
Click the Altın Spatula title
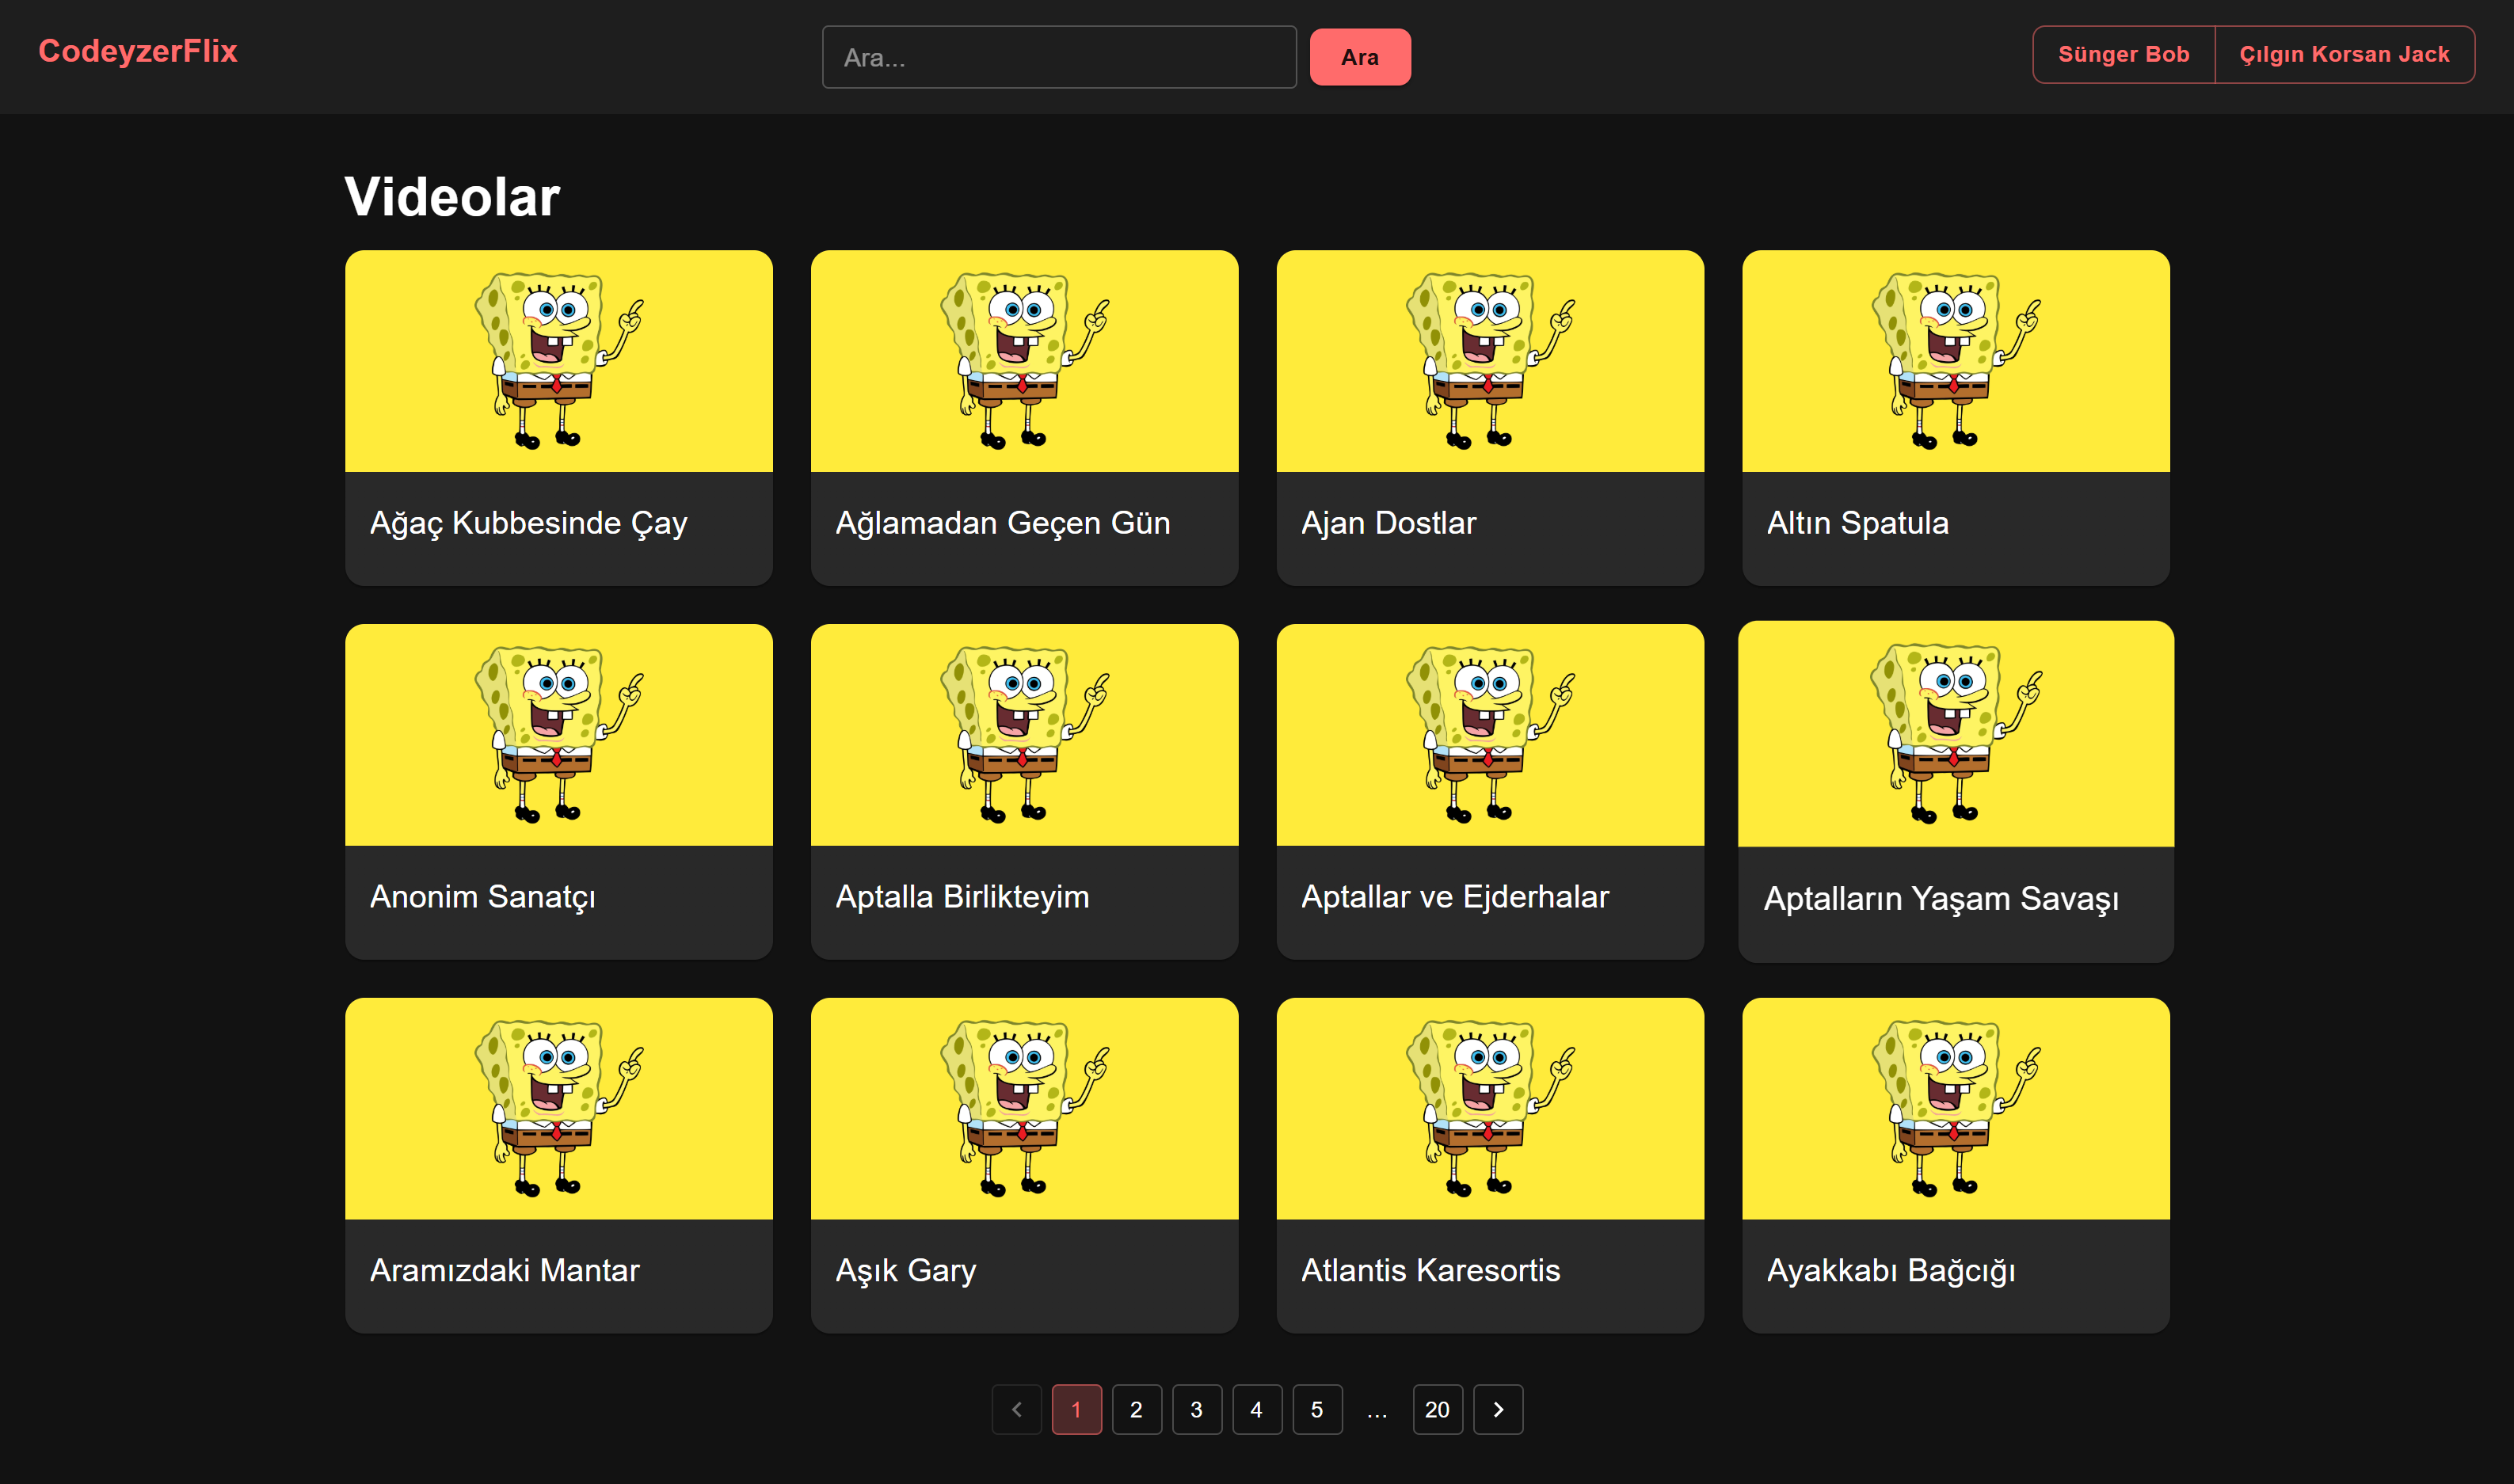[1858, 523]
